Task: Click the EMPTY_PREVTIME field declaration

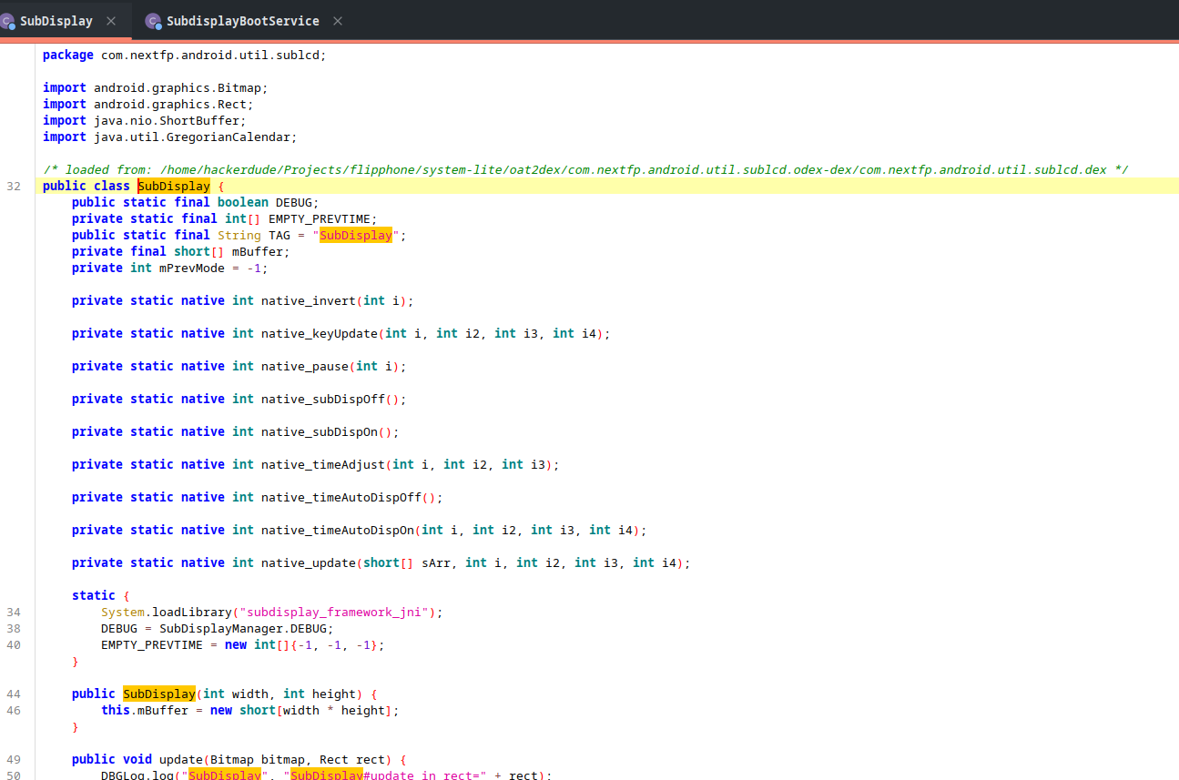Action: click(x=319, y=219)
